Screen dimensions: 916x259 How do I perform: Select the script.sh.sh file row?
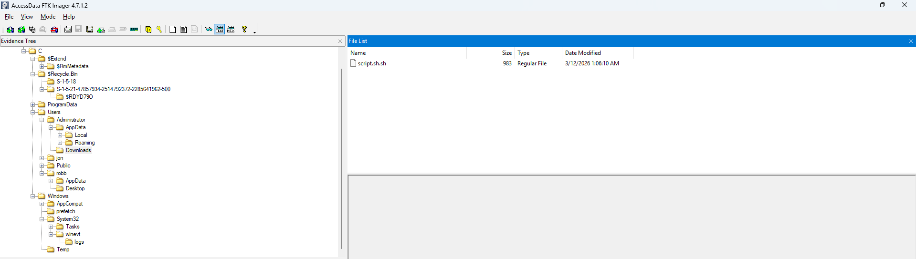(x=491, y=63)
